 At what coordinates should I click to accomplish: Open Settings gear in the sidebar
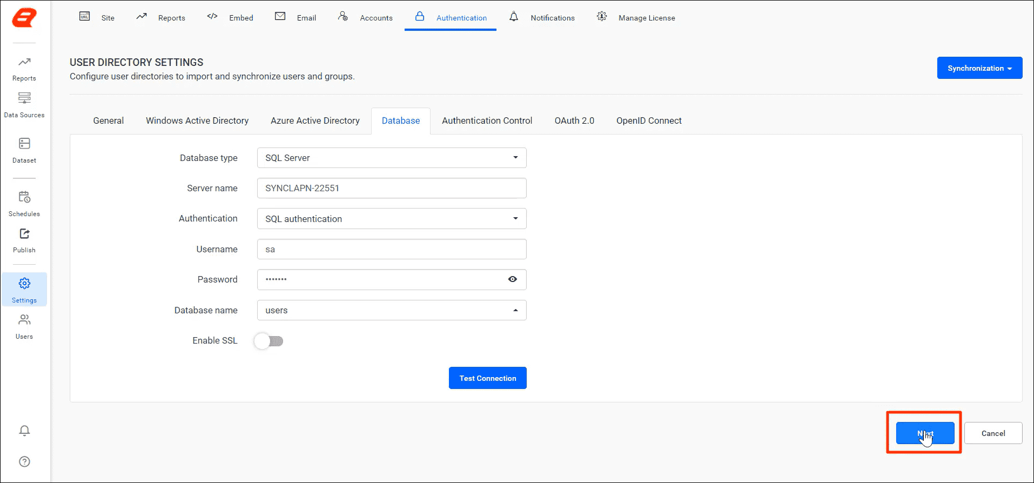(x=24, y=290)
